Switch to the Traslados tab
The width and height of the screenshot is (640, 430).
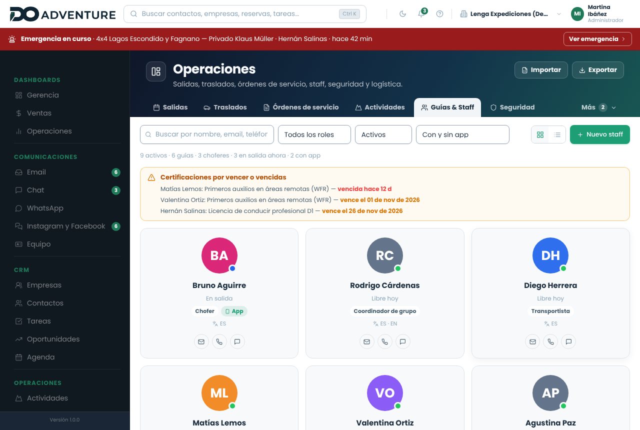225,107
